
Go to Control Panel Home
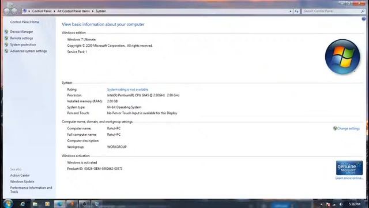pos(24,22)
